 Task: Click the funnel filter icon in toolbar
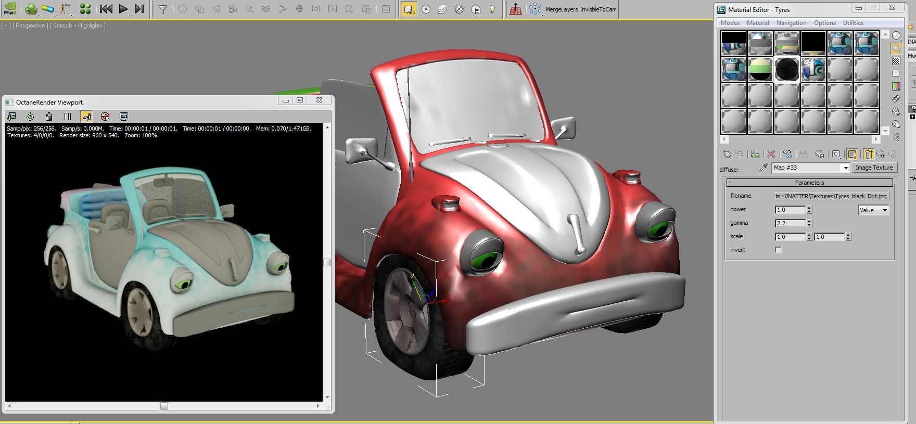(x=163, y=9)
